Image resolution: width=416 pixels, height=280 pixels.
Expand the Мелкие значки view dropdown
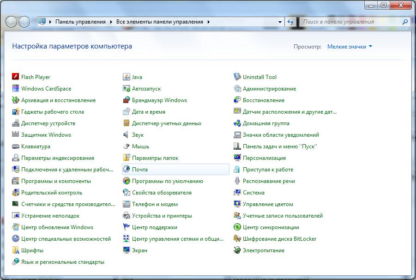click(x=350, y=47)
